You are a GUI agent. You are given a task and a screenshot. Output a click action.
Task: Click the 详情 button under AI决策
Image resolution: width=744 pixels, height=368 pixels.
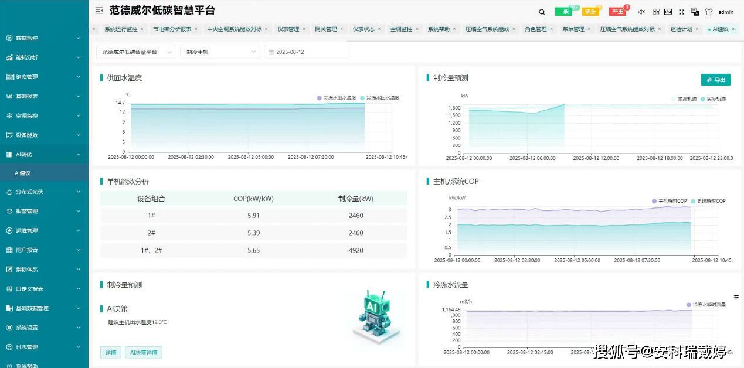111,352
